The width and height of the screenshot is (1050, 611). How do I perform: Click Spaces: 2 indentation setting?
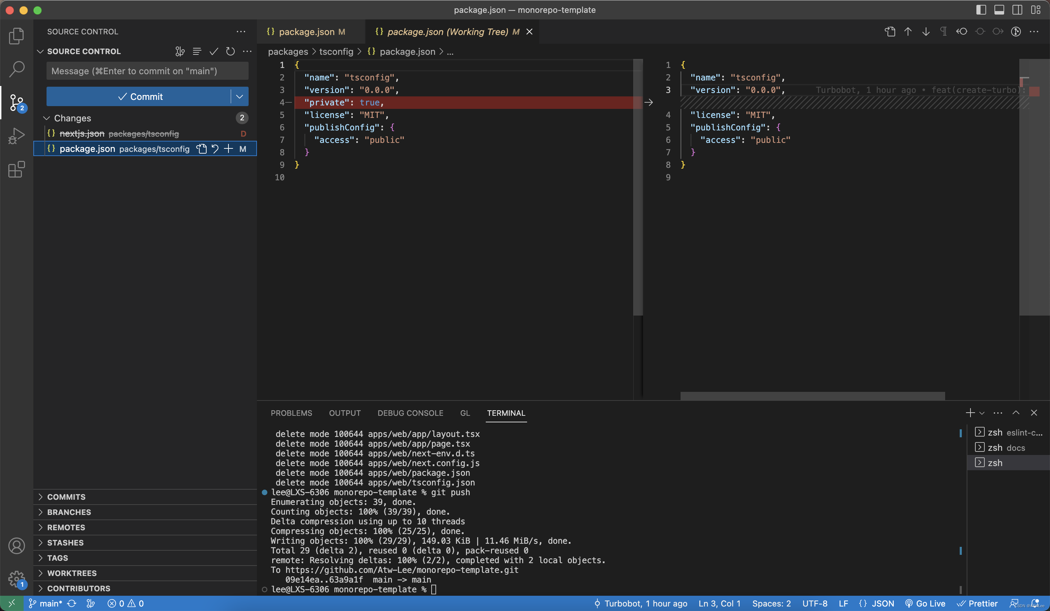(771, 603)
